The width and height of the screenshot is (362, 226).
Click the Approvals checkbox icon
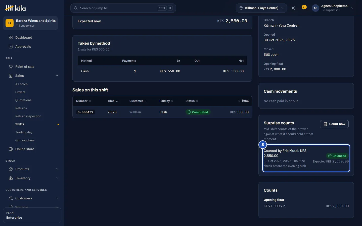(11, 47)
